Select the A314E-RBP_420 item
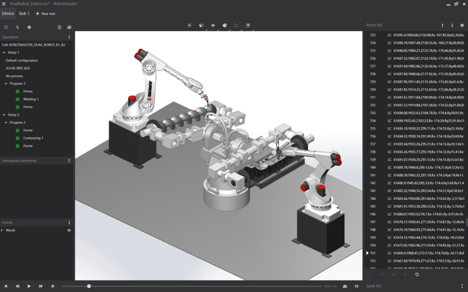468x292 pixels. pos(18,68)
